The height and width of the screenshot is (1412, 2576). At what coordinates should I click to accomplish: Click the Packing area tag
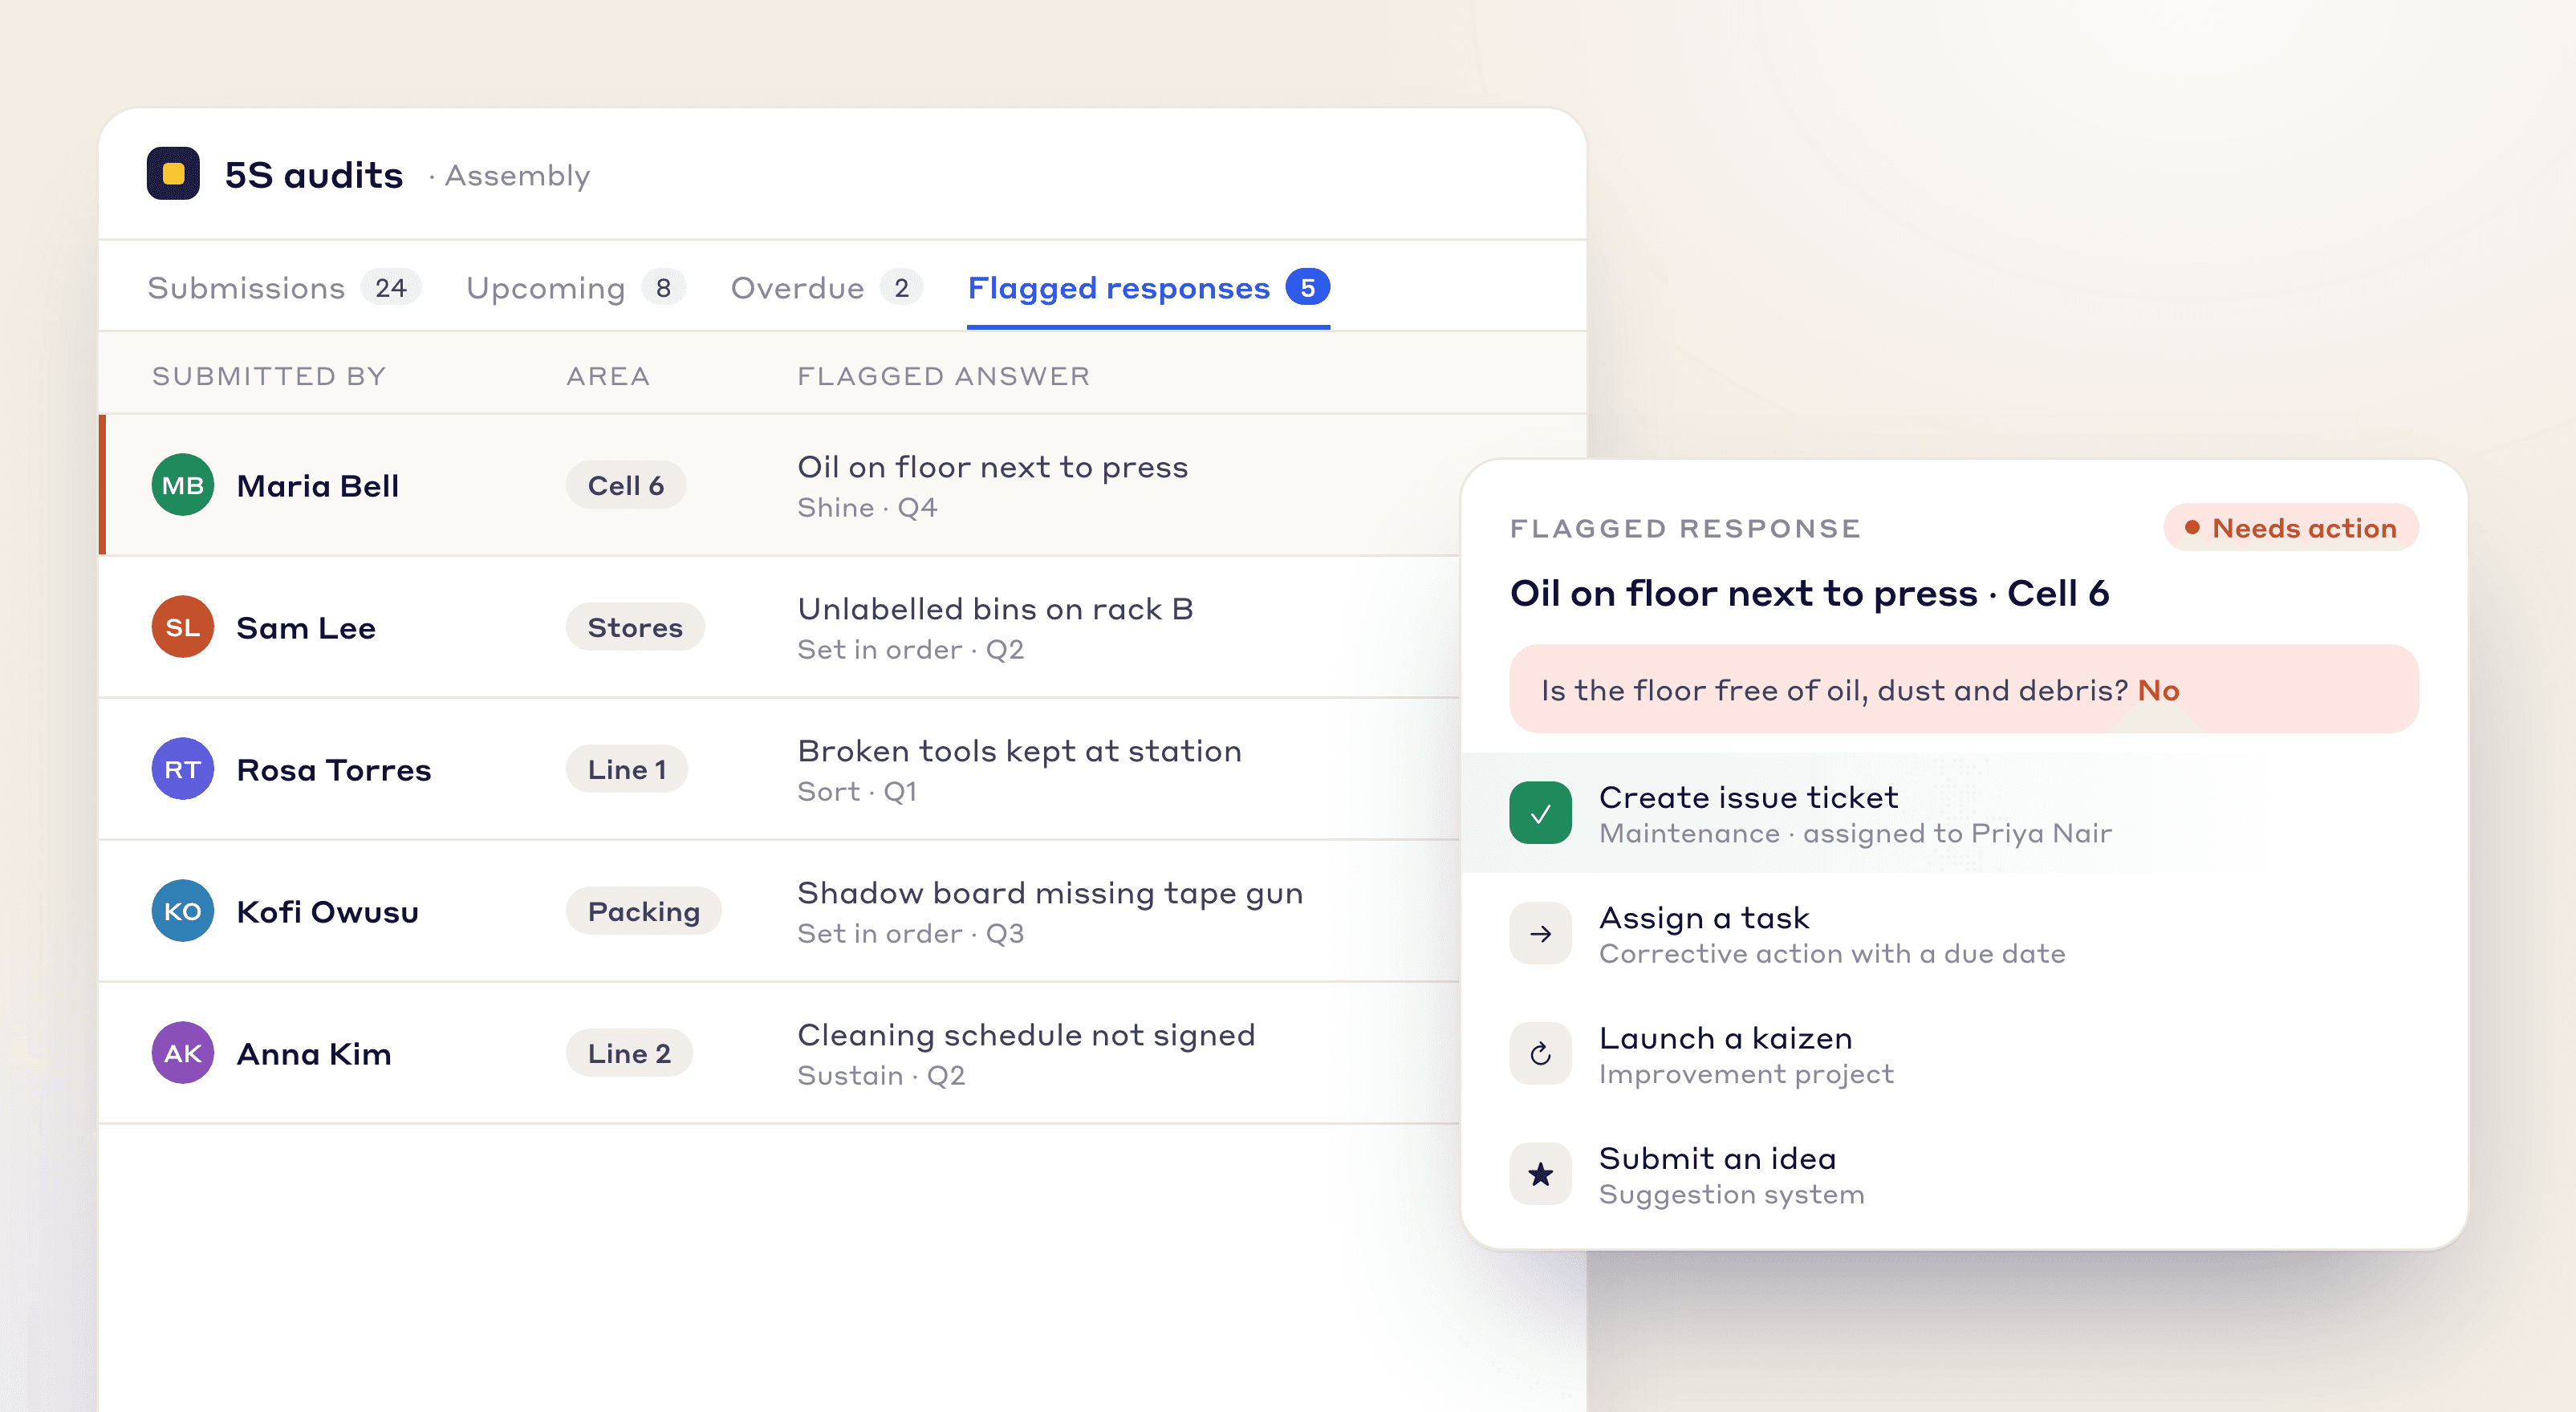(644, 911)
